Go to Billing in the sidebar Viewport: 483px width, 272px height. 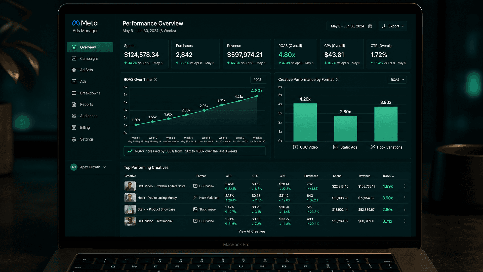(90, 127)
